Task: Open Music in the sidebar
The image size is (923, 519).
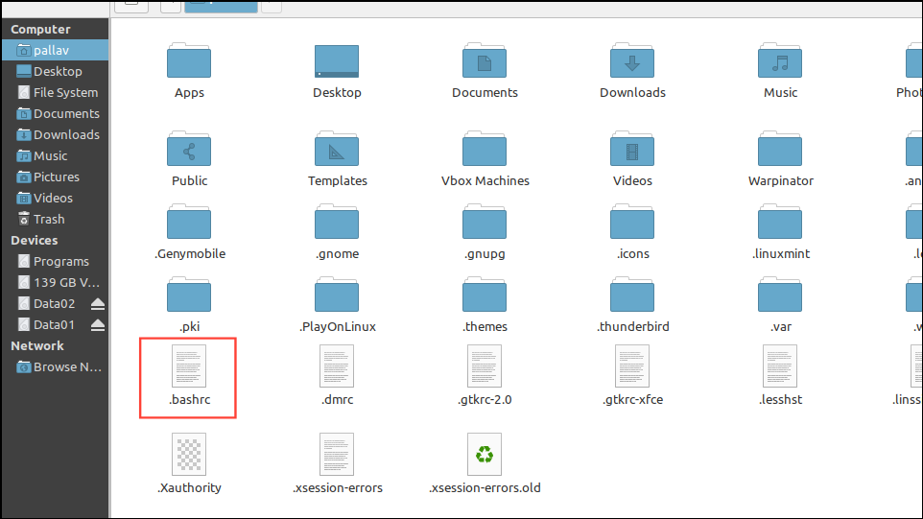Action: click(x=56, y=156)
